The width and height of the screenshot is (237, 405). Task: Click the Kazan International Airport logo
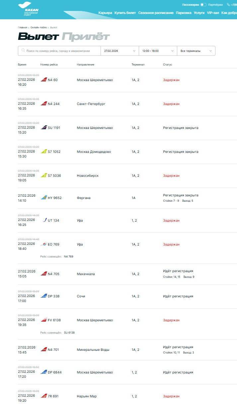(x=28, y=9)
